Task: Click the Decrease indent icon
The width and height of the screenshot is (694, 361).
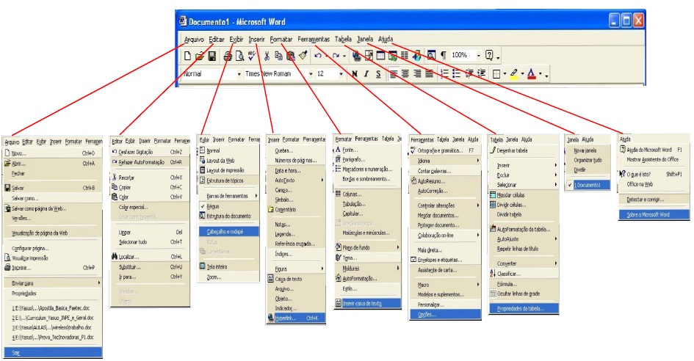Action: pyautogui.click(x=469, y=74)
